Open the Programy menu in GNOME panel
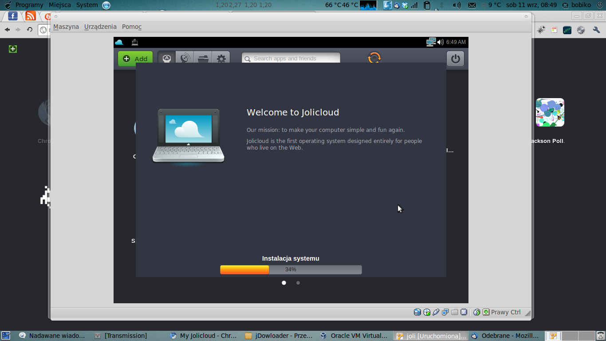606x341 pixels. (29, 5)
